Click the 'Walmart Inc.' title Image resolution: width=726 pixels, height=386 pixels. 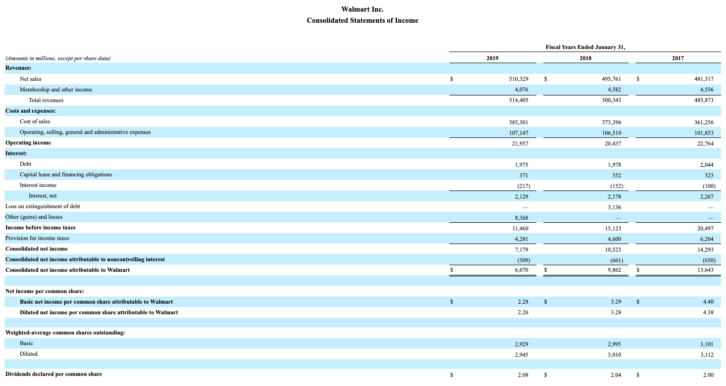[362, 9]
